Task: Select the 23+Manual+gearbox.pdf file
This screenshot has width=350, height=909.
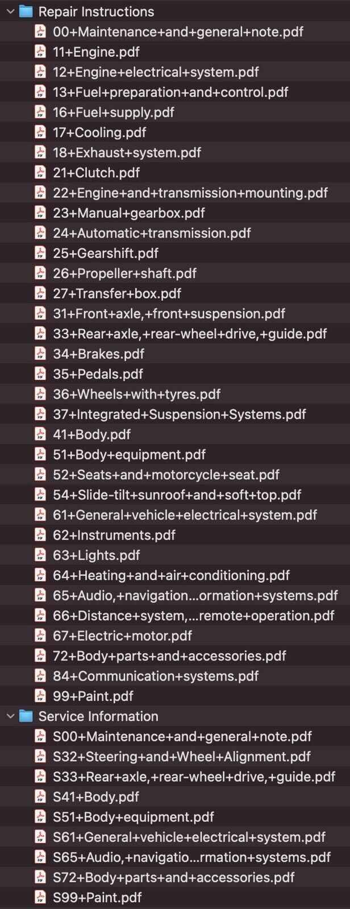Action: (x=129, y=213)
